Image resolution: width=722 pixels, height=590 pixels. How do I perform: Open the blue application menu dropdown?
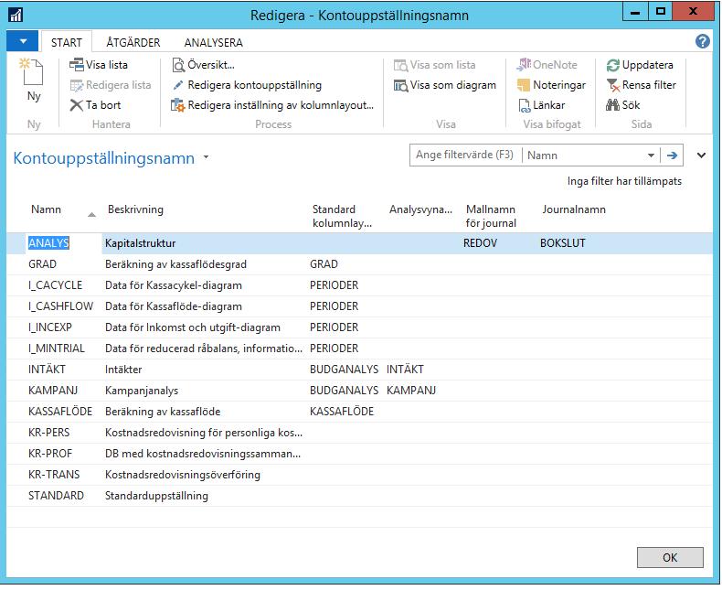coord(23,42)
